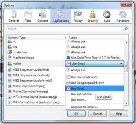Screen dimensions: 136x124
Task: Select the mailto content type row
Action: (x=36, y=64)
